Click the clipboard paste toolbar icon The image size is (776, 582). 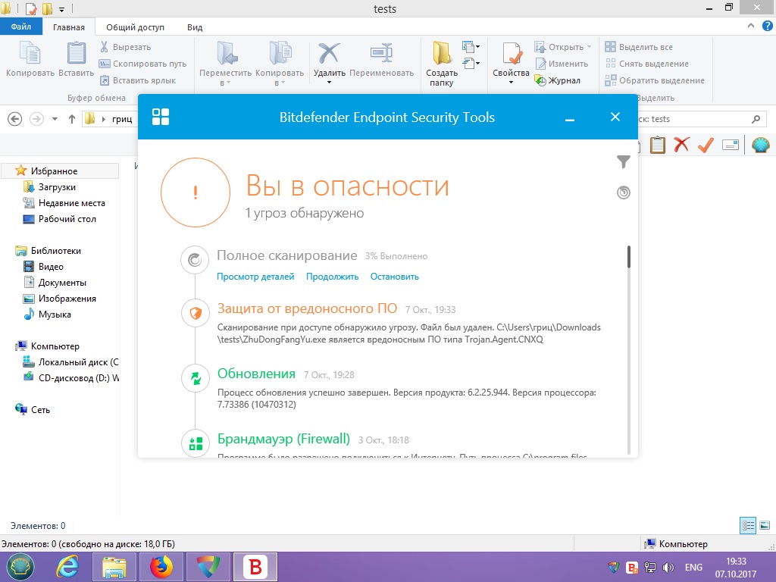[657, 145]
